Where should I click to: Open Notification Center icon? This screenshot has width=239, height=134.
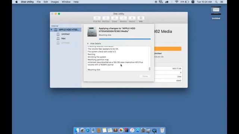222,2
